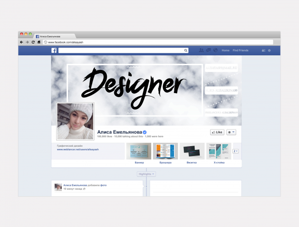Click the browser forward arrow

pyautogui.click(x=27, y=42)
